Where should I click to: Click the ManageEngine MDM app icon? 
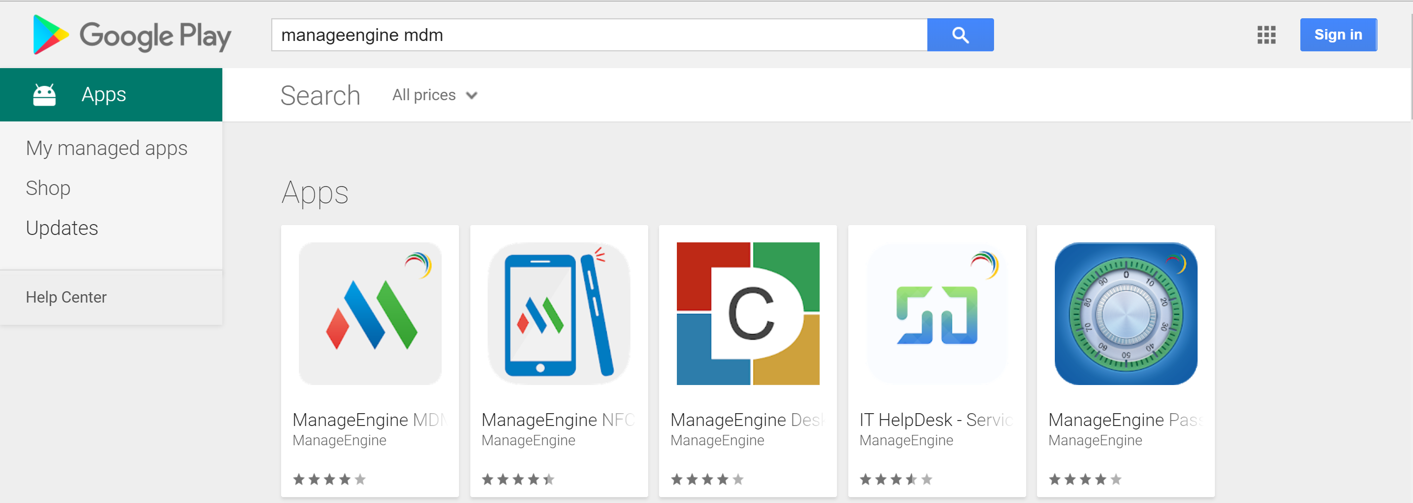click(x=370, y=313)
